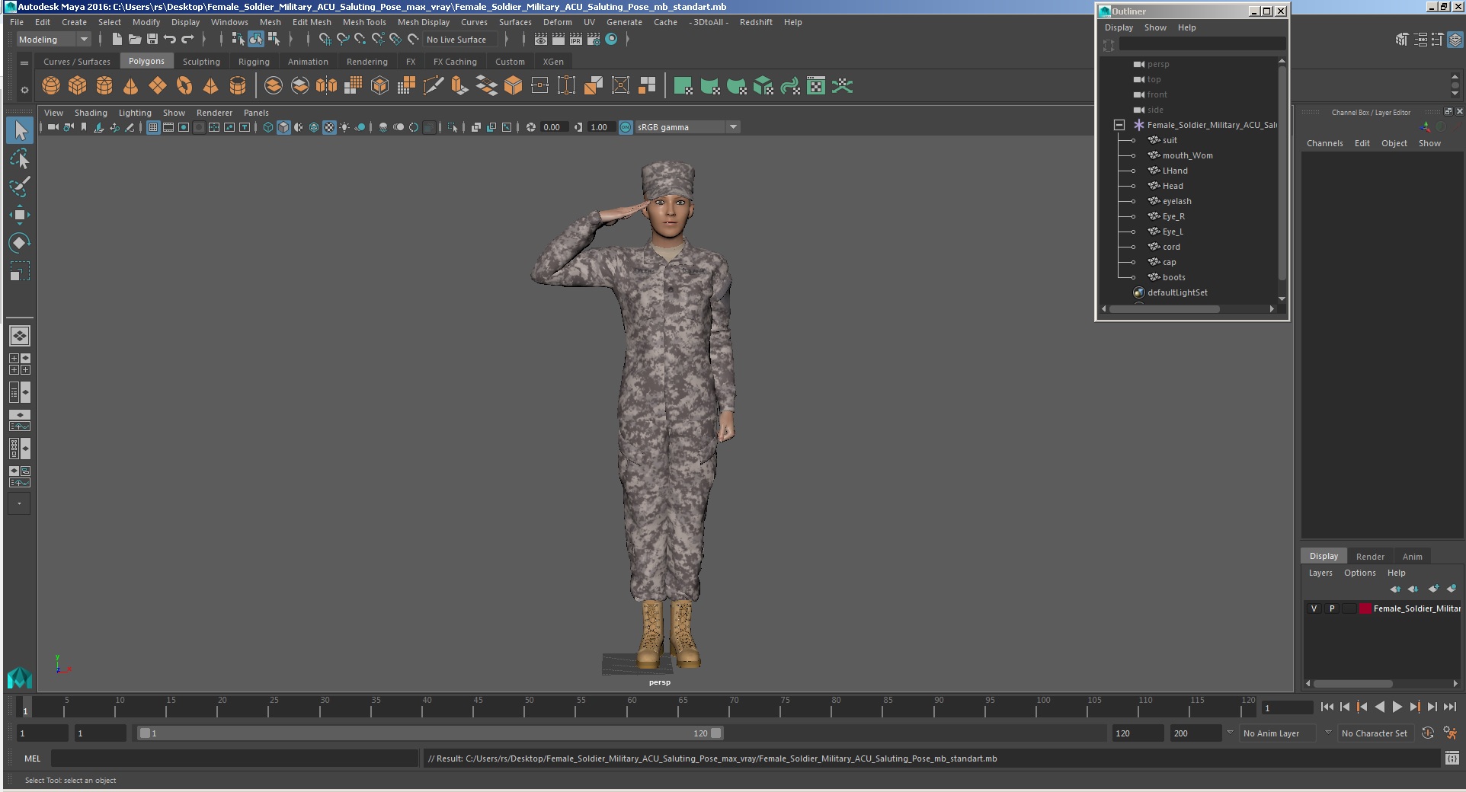Select the Select tool in the toolbox

point(20,130)
